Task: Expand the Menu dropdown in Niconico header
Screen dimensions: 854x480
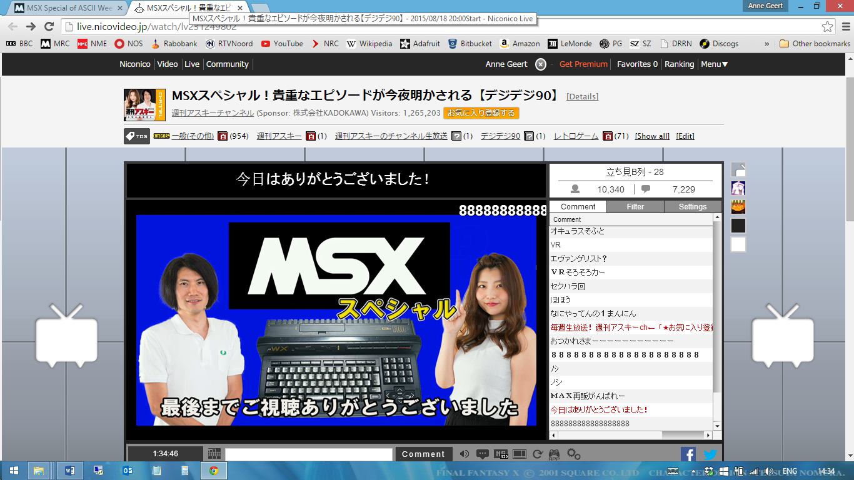Action: tap(714, 64)
